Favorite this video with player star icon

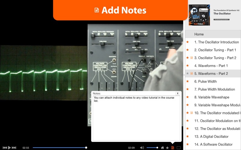tap(167, 148)
